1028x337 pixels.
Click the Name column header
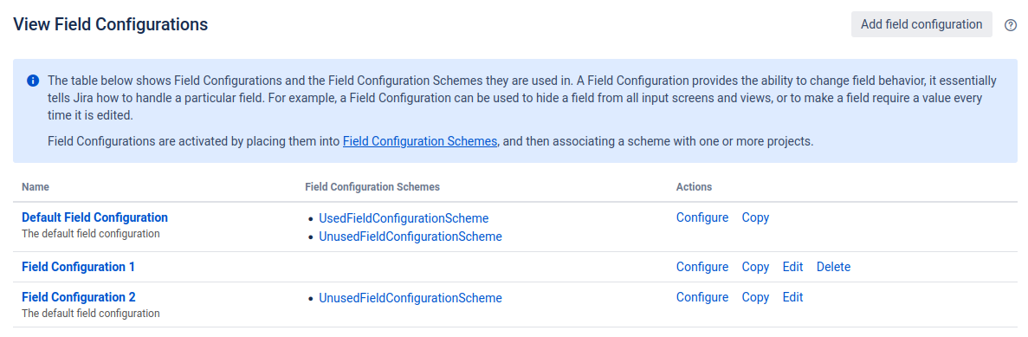36,187
